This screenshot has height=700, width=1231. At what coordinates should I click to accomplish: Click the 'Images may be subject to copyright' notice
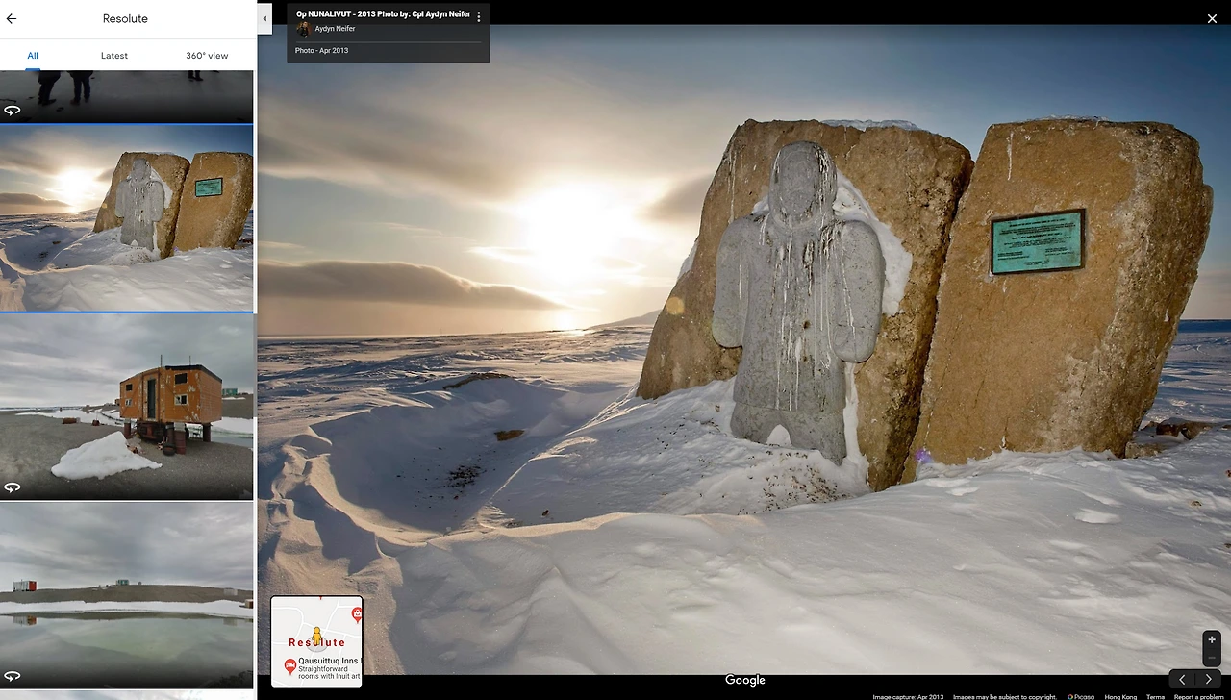(1005, 696)
